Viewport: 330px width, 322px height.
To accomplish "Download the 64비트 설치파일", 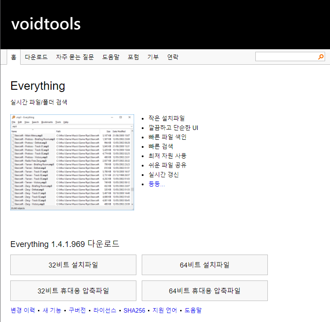I will coord(205,265).
